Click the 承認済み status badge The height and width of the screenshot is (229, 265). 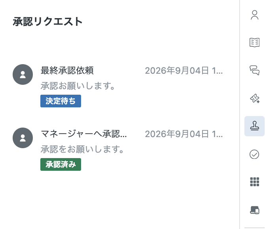pos(61,164)
